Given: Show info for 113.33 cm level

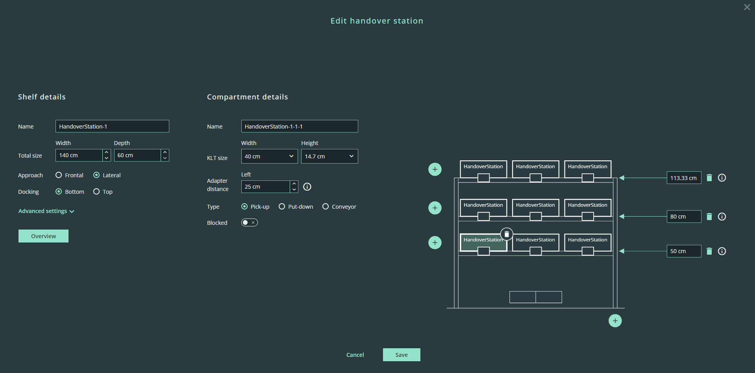Looking at the screenshot, I should click(722, 178).
